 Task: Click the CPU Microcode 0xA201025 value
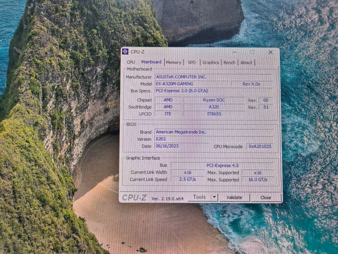tap(260, 146)
